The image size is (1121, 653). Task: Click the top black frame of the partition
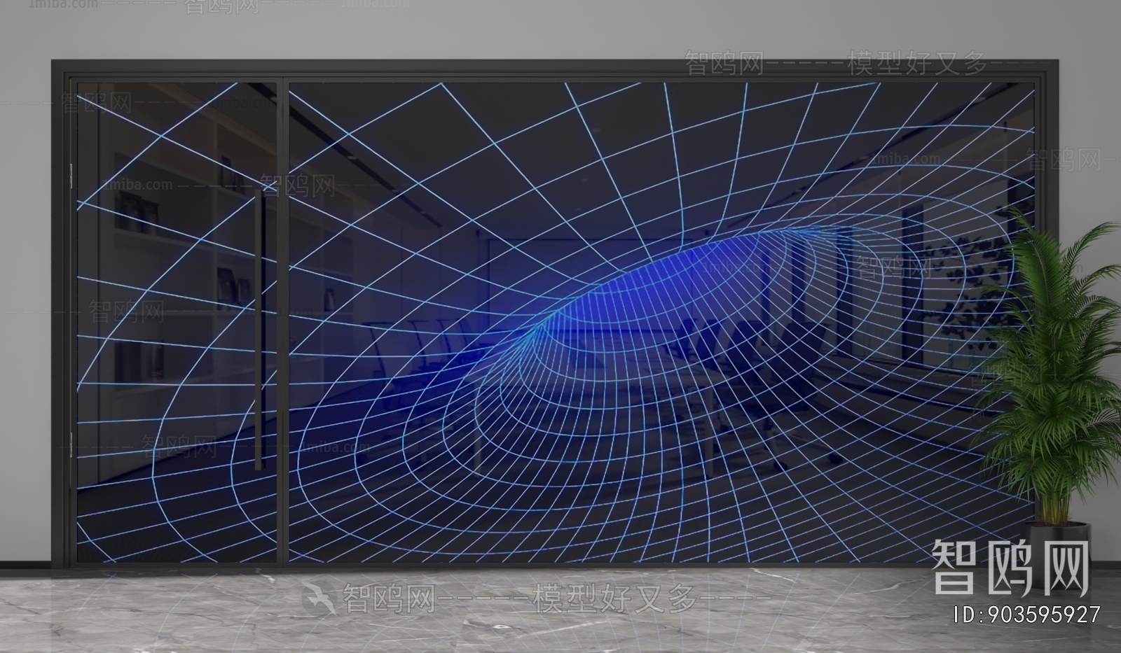pyautogui.click(x=546, y=68)
